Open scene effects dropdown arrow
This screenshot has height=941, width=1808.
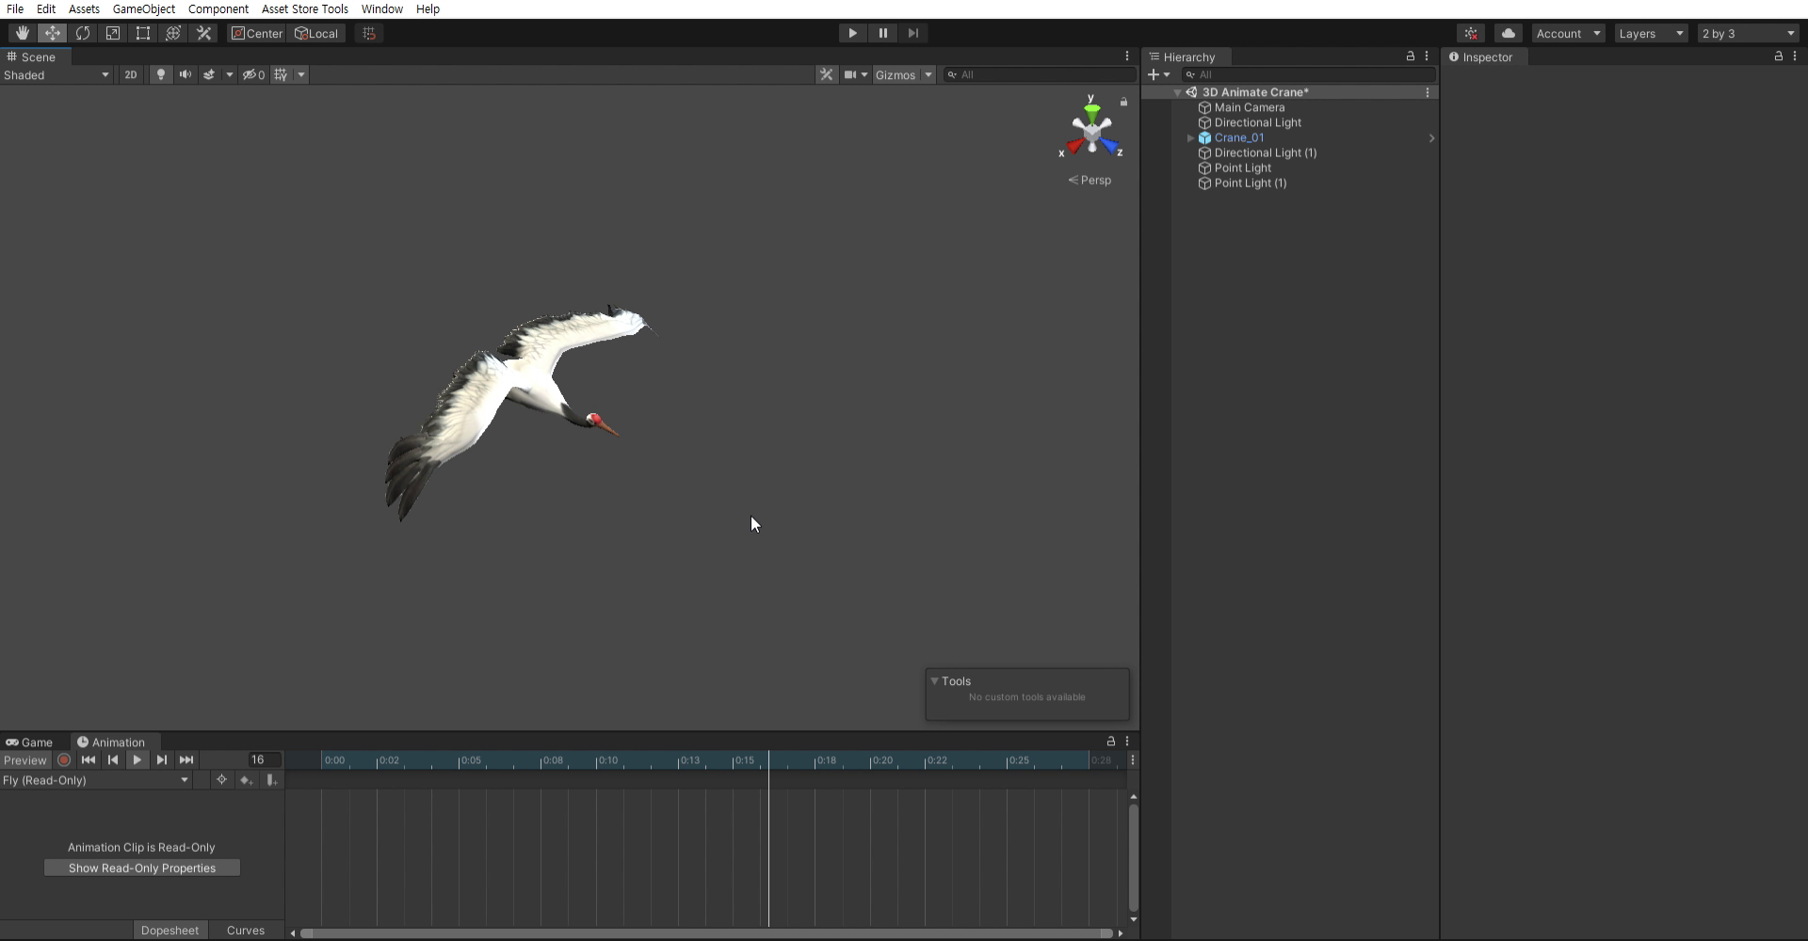(x=229, y=74)
